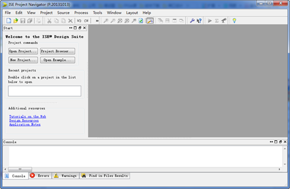Open the View menu

(31, 13)
